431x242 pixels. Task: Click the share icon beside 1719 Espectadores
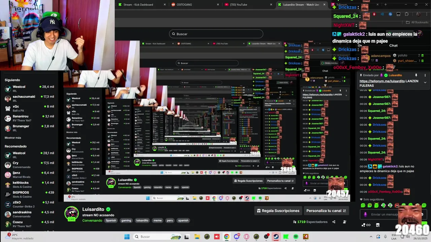[x=334, y=222]
